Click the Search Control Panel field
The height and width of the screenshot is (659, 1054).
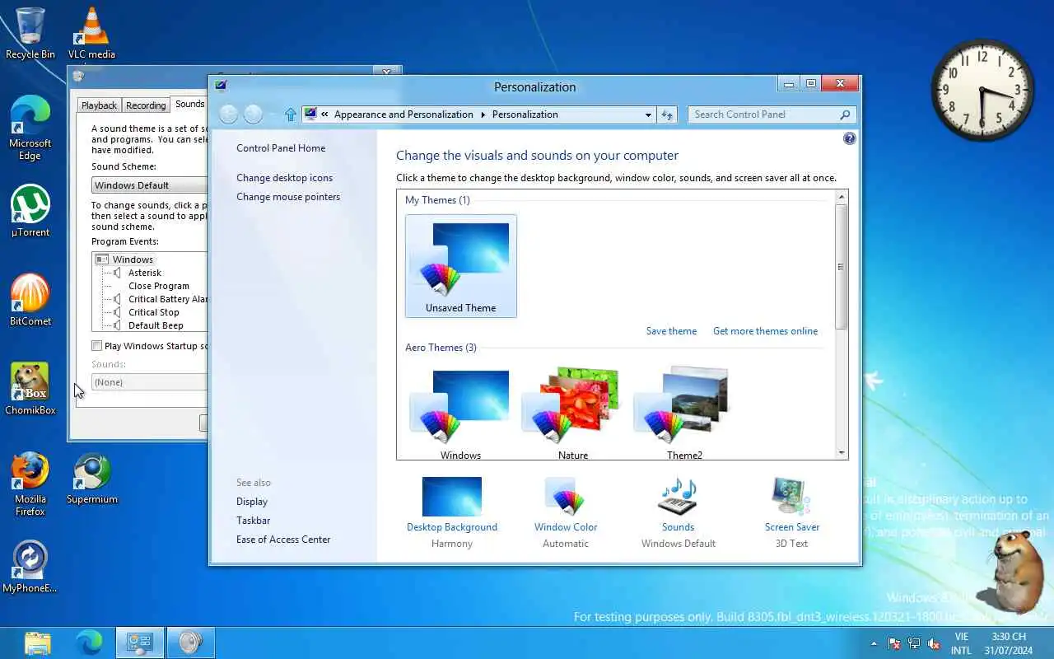point(763,115)
